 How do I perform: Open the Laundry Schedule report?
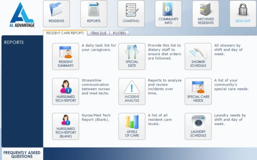[198, 126]
